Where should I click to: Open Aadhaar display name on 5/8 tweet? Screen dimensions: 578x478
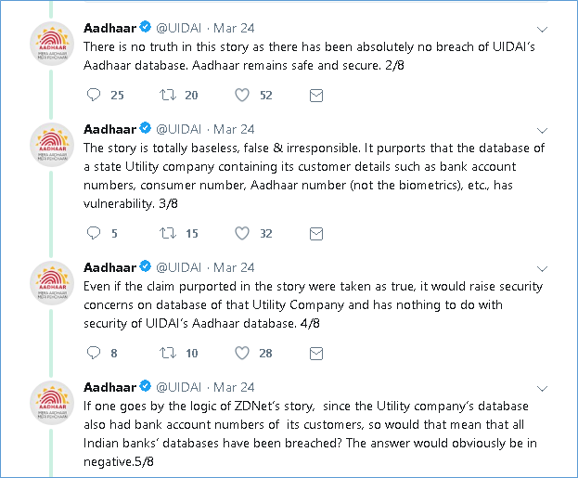click(109, 387)
